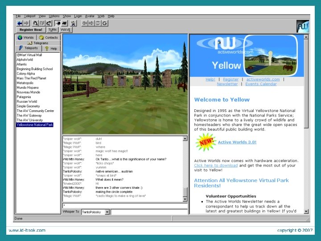Open the Help menu in the menu bar
The width and height of the screenshot is (321, 241).
(x=111, y=16)
